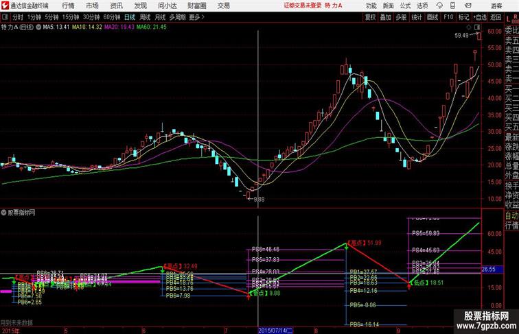The image size is (519, 334).
Task: Click the 26.55 highlighted axis value
Action: click(492, 270)
